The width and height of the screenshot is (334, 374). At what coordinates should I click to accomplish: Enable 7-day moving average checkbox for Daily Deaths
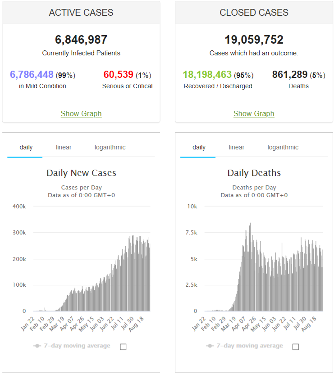click(x=296, y=347)
